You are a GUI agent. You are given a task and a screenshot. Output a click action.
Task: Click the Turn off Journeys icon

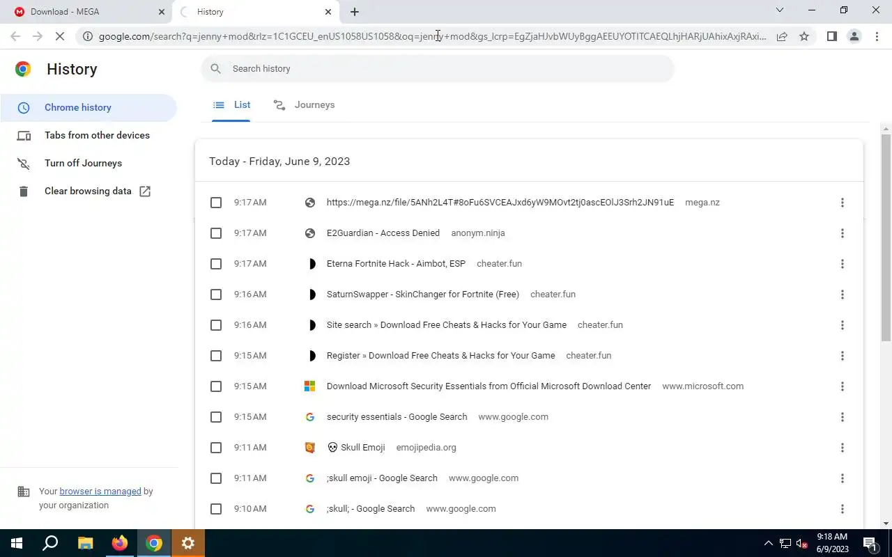(x=24, y=164)
